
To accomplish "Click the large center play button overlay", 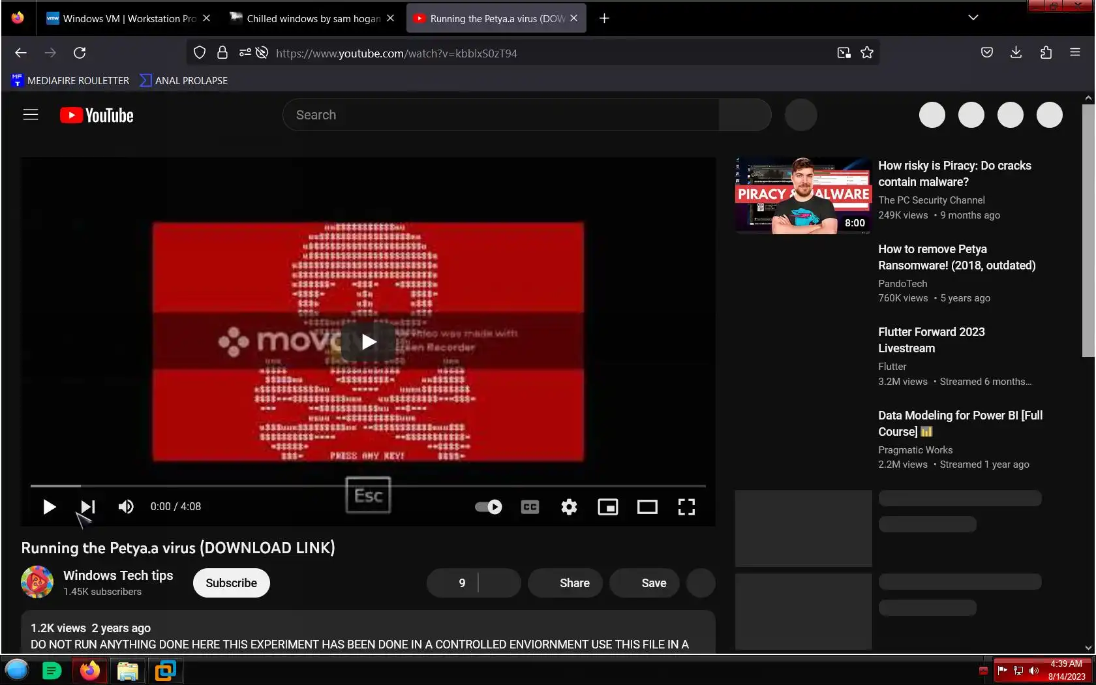I will (368, 341).
